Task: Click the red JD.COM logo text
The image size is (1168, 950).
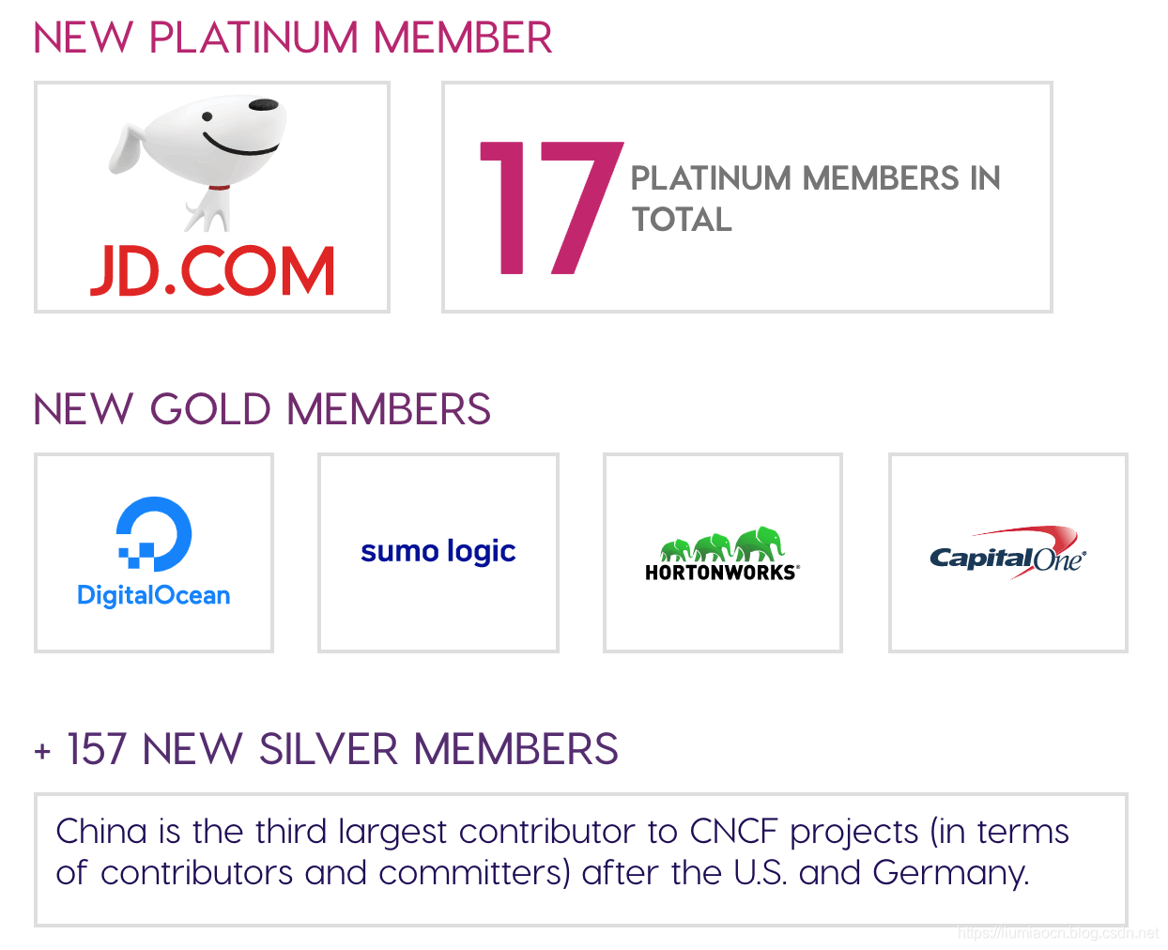Action: pyautogui.click(x=212, y=272)
